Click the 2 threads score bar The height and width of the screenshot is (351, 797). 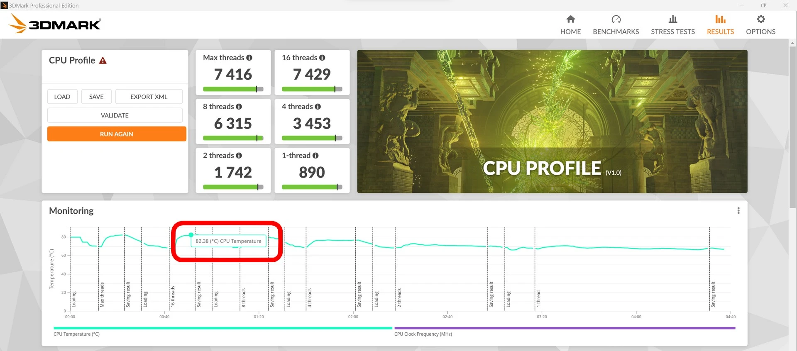click(x=233, y=187)
